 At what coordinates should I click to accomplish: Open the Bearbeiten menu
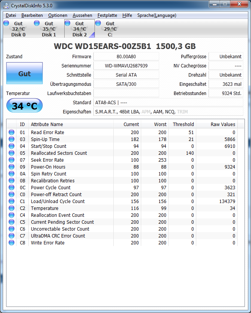[x=32, y=15]
